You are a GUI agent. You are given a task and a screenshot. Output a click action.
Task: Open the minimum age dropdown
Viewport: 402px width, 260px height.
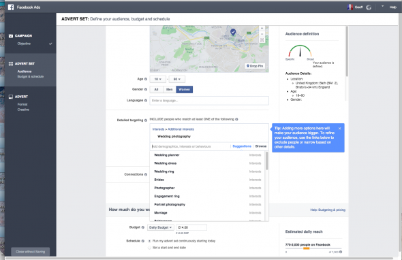point(157,79)
